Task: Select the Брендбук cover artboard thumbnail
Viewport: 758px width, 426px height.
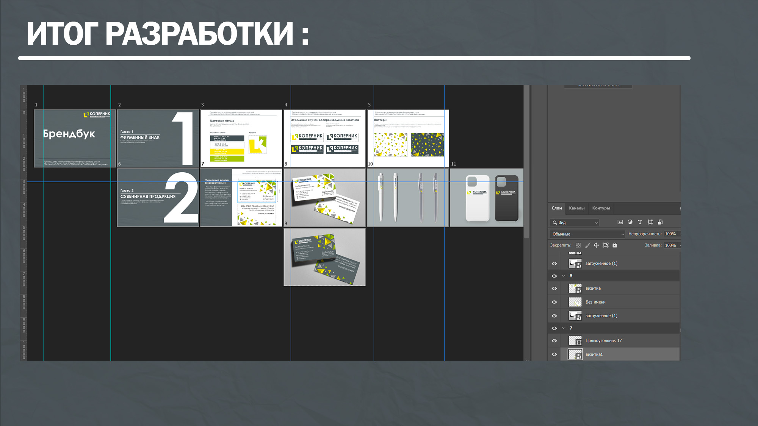Action: coord(75,139)
